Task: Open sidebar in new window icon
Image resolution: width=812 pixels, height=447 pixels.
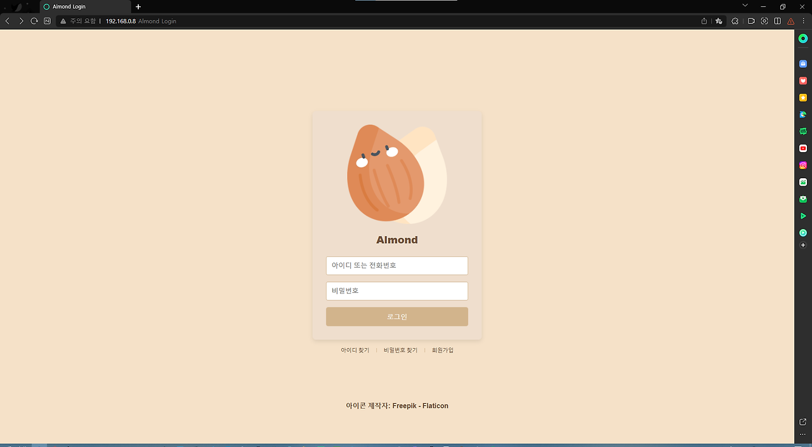Action: [803, 422]
